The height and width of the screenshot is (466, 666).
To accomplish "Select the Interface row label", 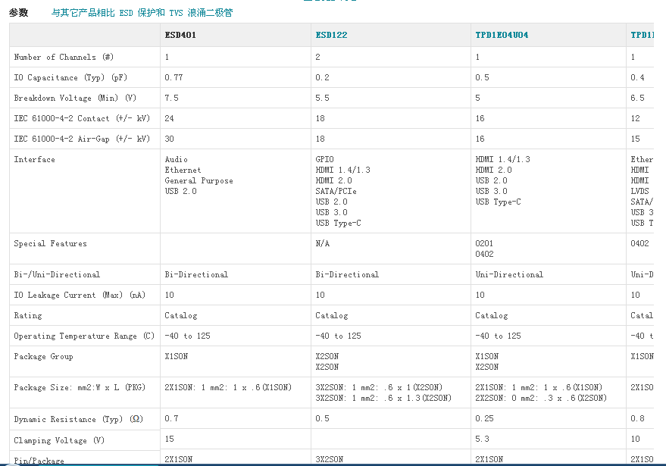I will pos(34,159).
